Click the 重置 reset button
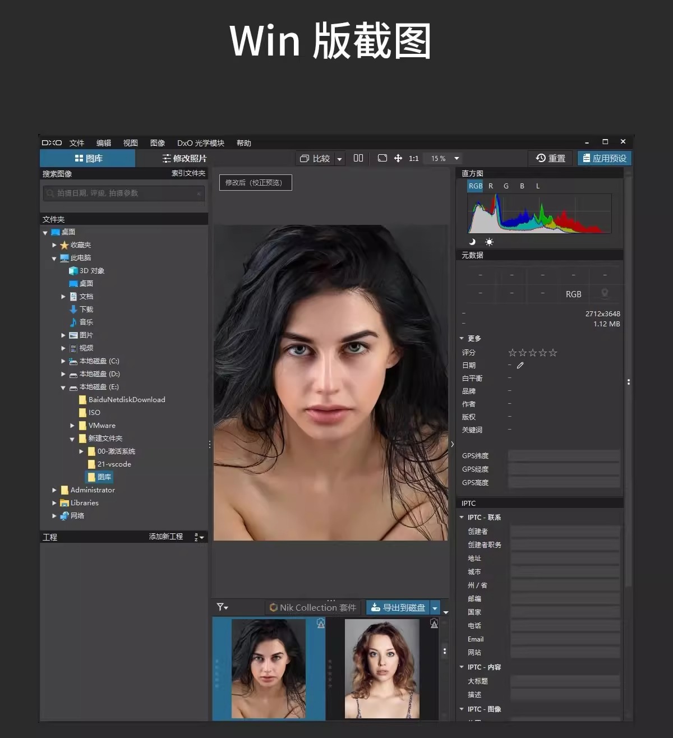 [551, 159]
